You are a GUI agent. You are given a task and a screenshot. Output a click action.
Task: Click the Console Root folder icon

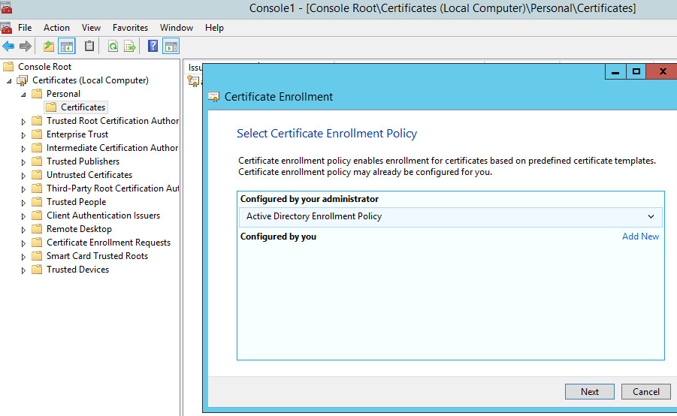tap(8, 67)
